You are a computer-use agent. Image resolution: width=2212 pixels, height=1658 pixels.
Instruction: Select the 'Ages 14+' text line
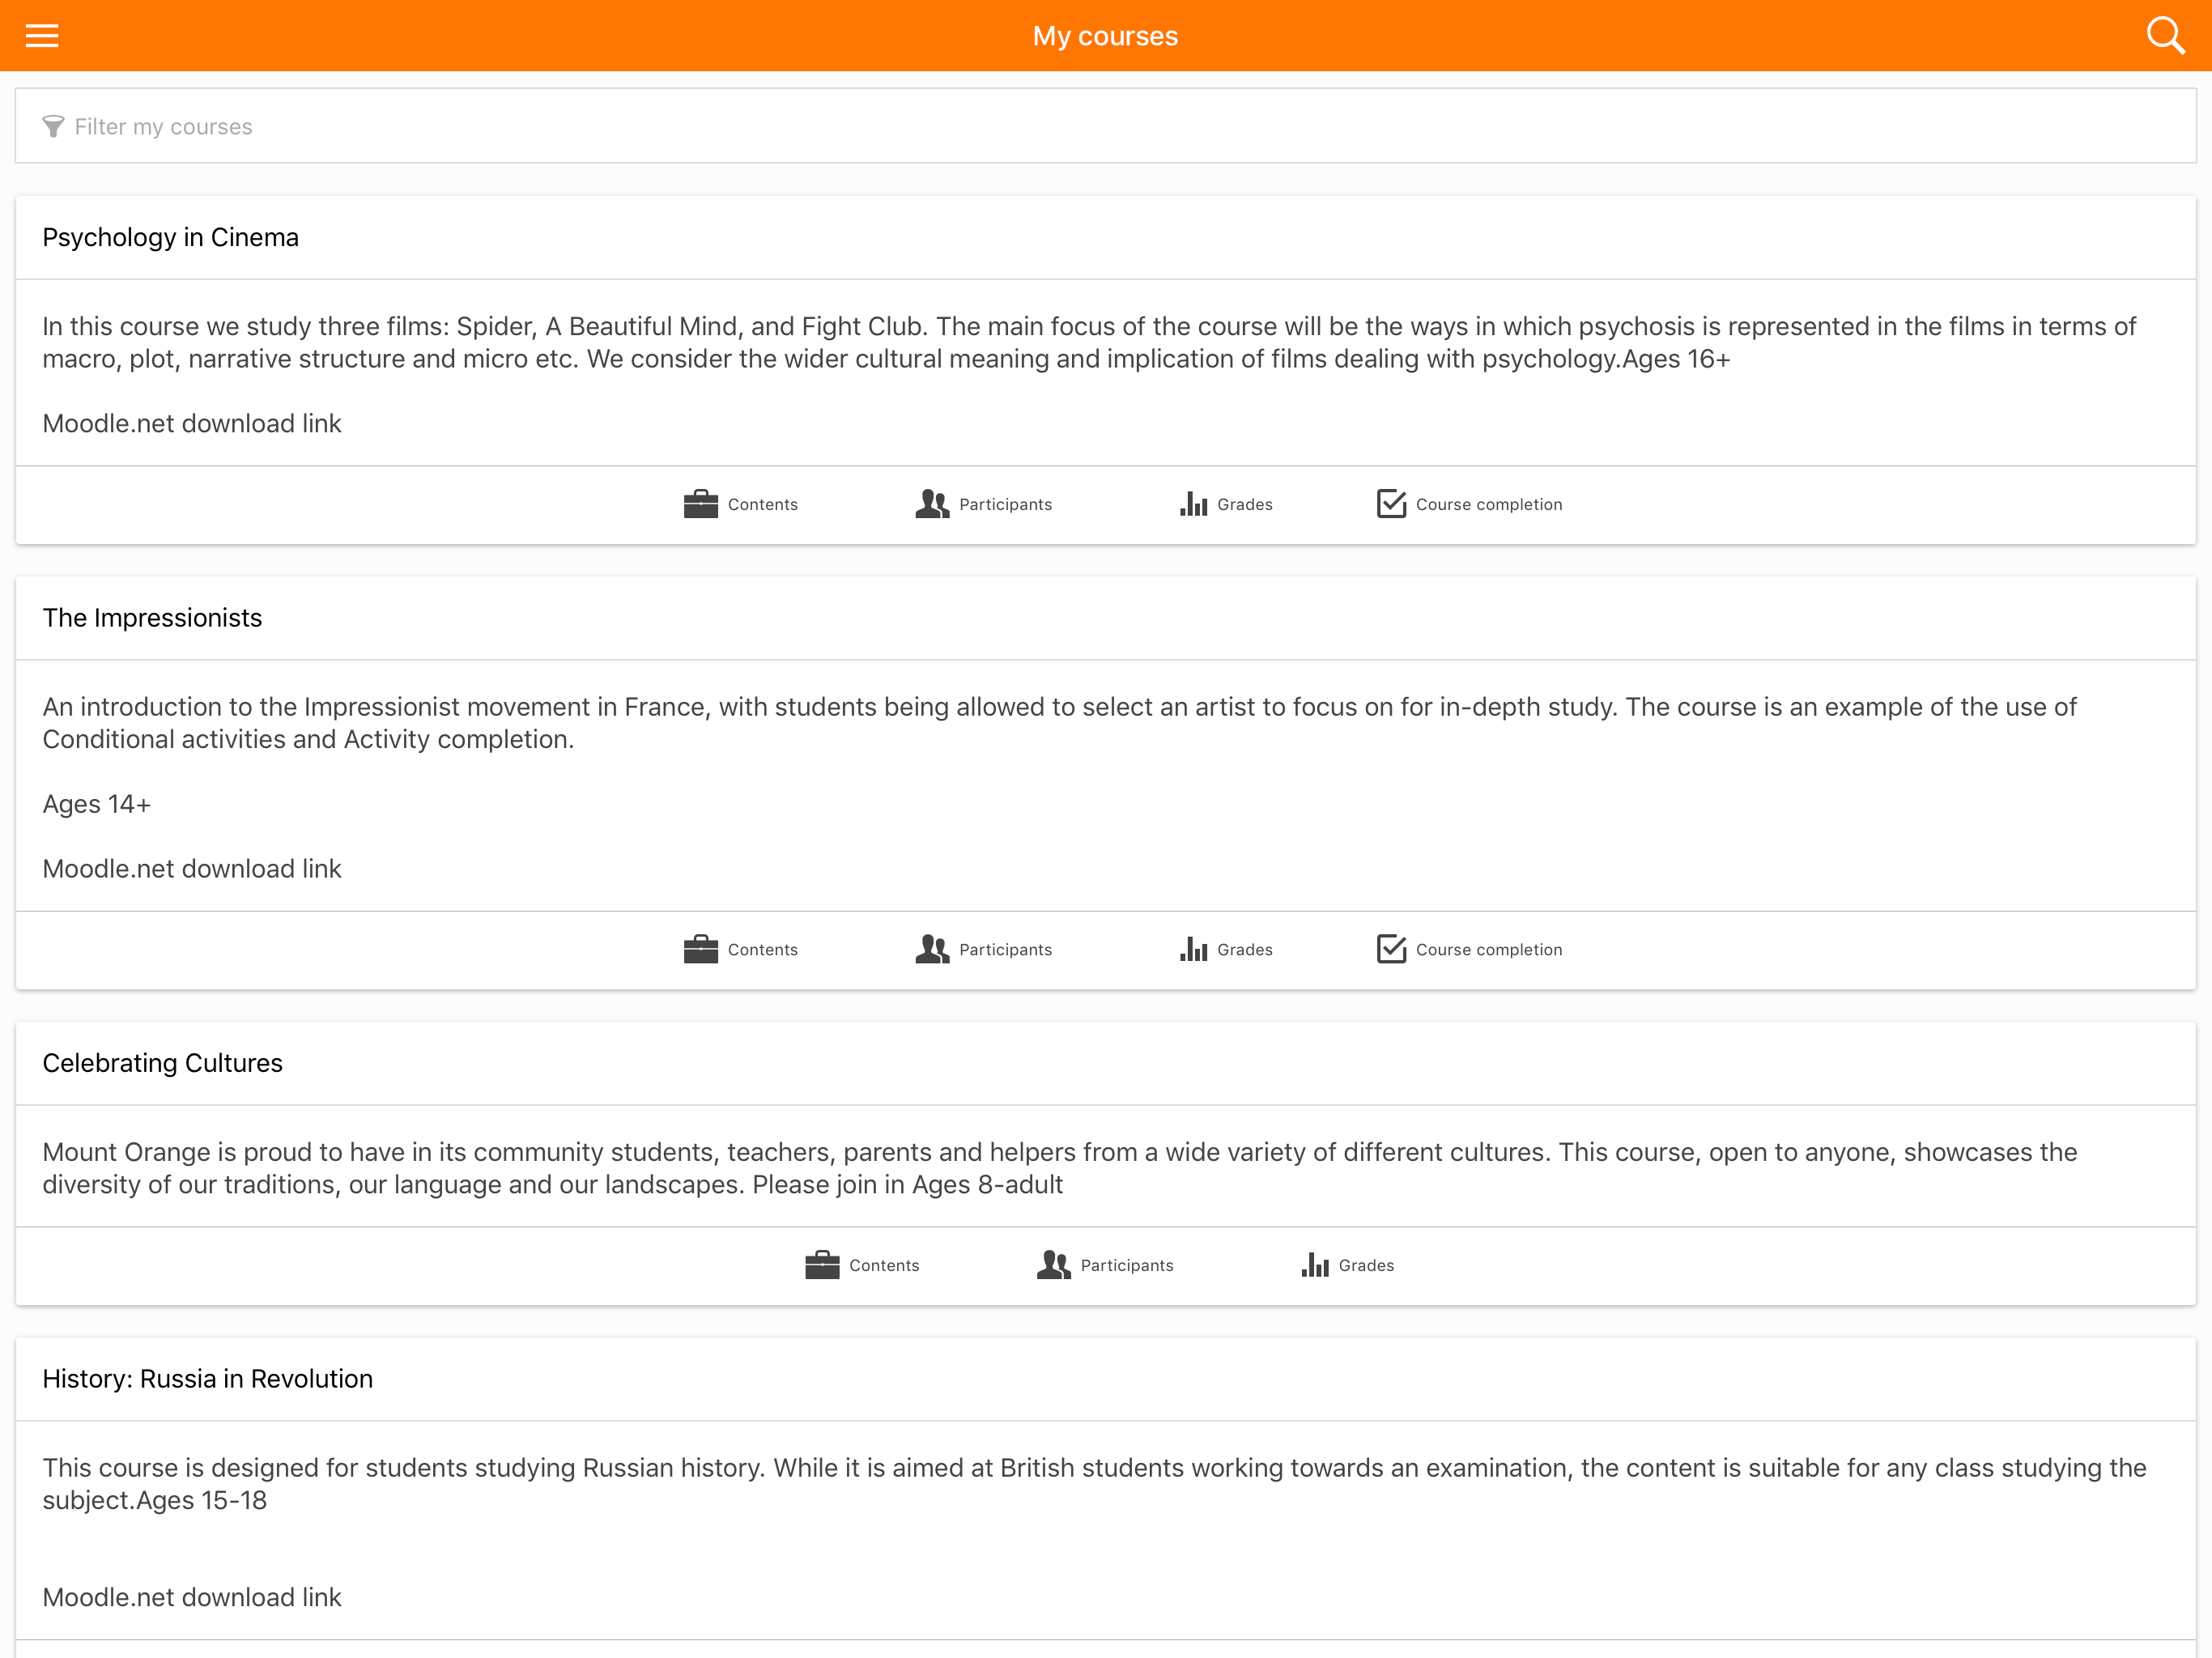96,804
